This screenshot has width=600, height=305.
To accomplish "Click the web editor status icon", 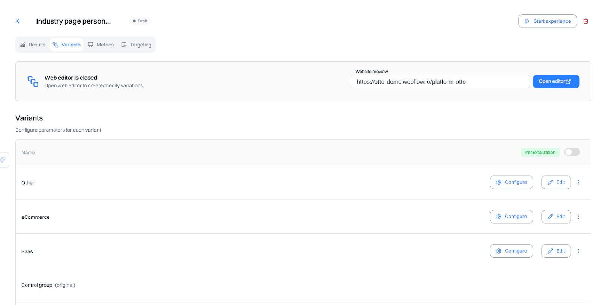I will tap(33, 81).
